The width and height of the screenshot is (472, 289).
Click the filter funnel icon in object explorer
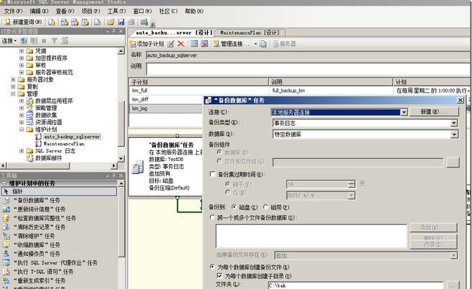(54, 40)
